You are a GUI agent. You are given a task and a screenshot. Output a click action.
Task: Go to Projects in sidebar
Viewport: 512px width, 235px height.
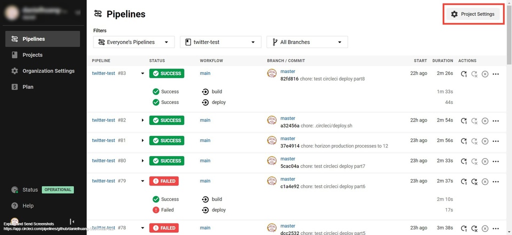[32, 55]
